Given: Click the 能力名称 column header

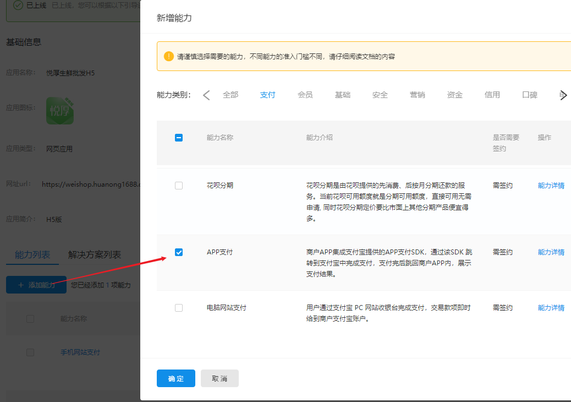Looking at the screenshot, I should [x=220, y=138].
